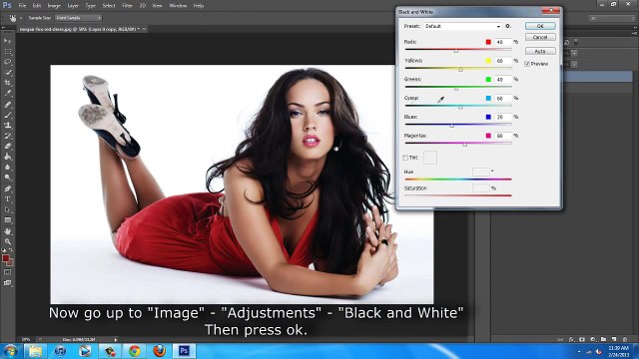Open the Edit menu
This screenshot has width=639, height=359.
[37, 6]
